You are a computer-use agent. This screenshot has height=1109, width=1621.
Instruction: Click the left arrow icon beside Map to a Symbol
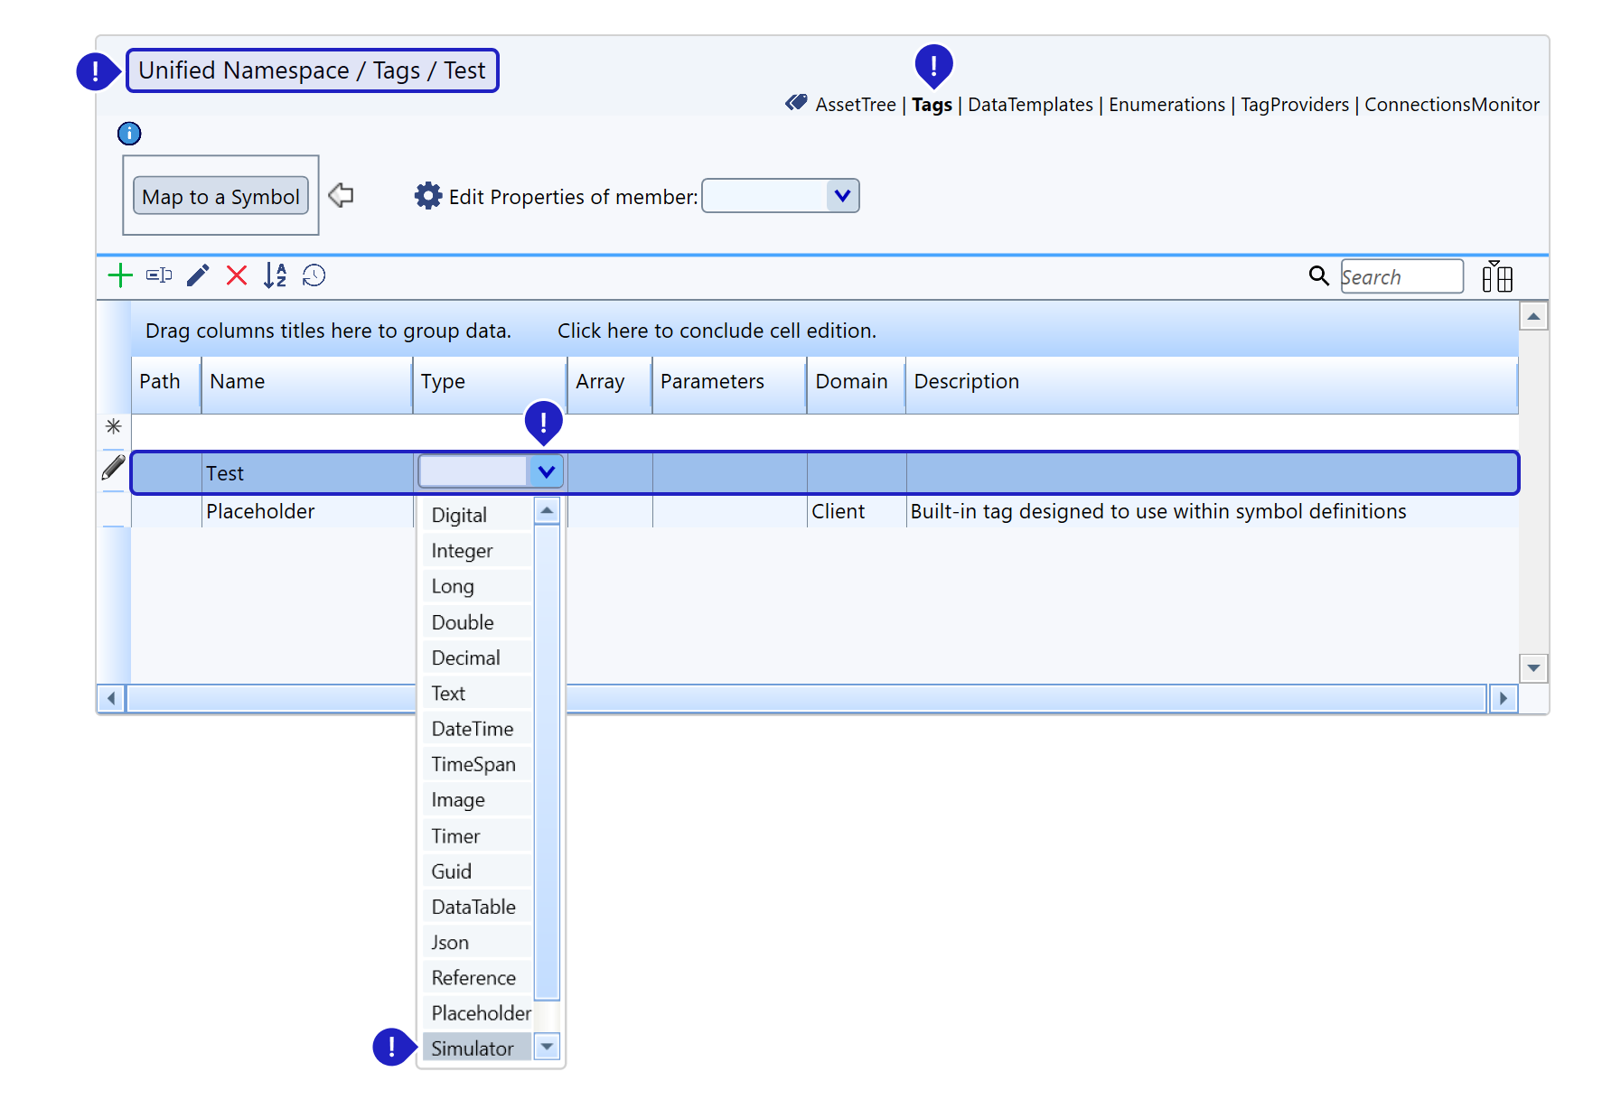[341, 195]
